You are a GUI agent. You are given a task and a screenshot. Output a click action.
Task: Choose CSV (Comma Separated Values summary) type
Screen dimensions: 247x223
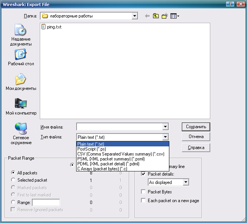(x=123, y=154)
